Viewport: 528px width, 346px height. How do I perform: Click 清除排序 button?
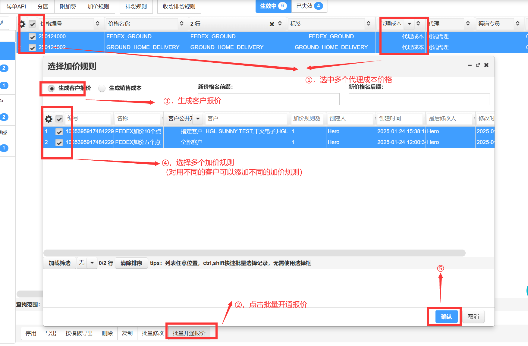(131, 263)
